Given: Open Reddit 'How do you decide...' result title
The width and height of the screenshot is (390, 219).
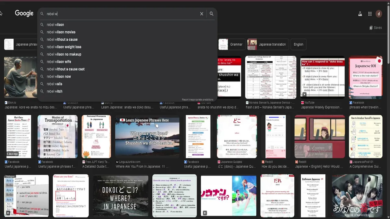Looking at the screenshot, I should [275, 166].
